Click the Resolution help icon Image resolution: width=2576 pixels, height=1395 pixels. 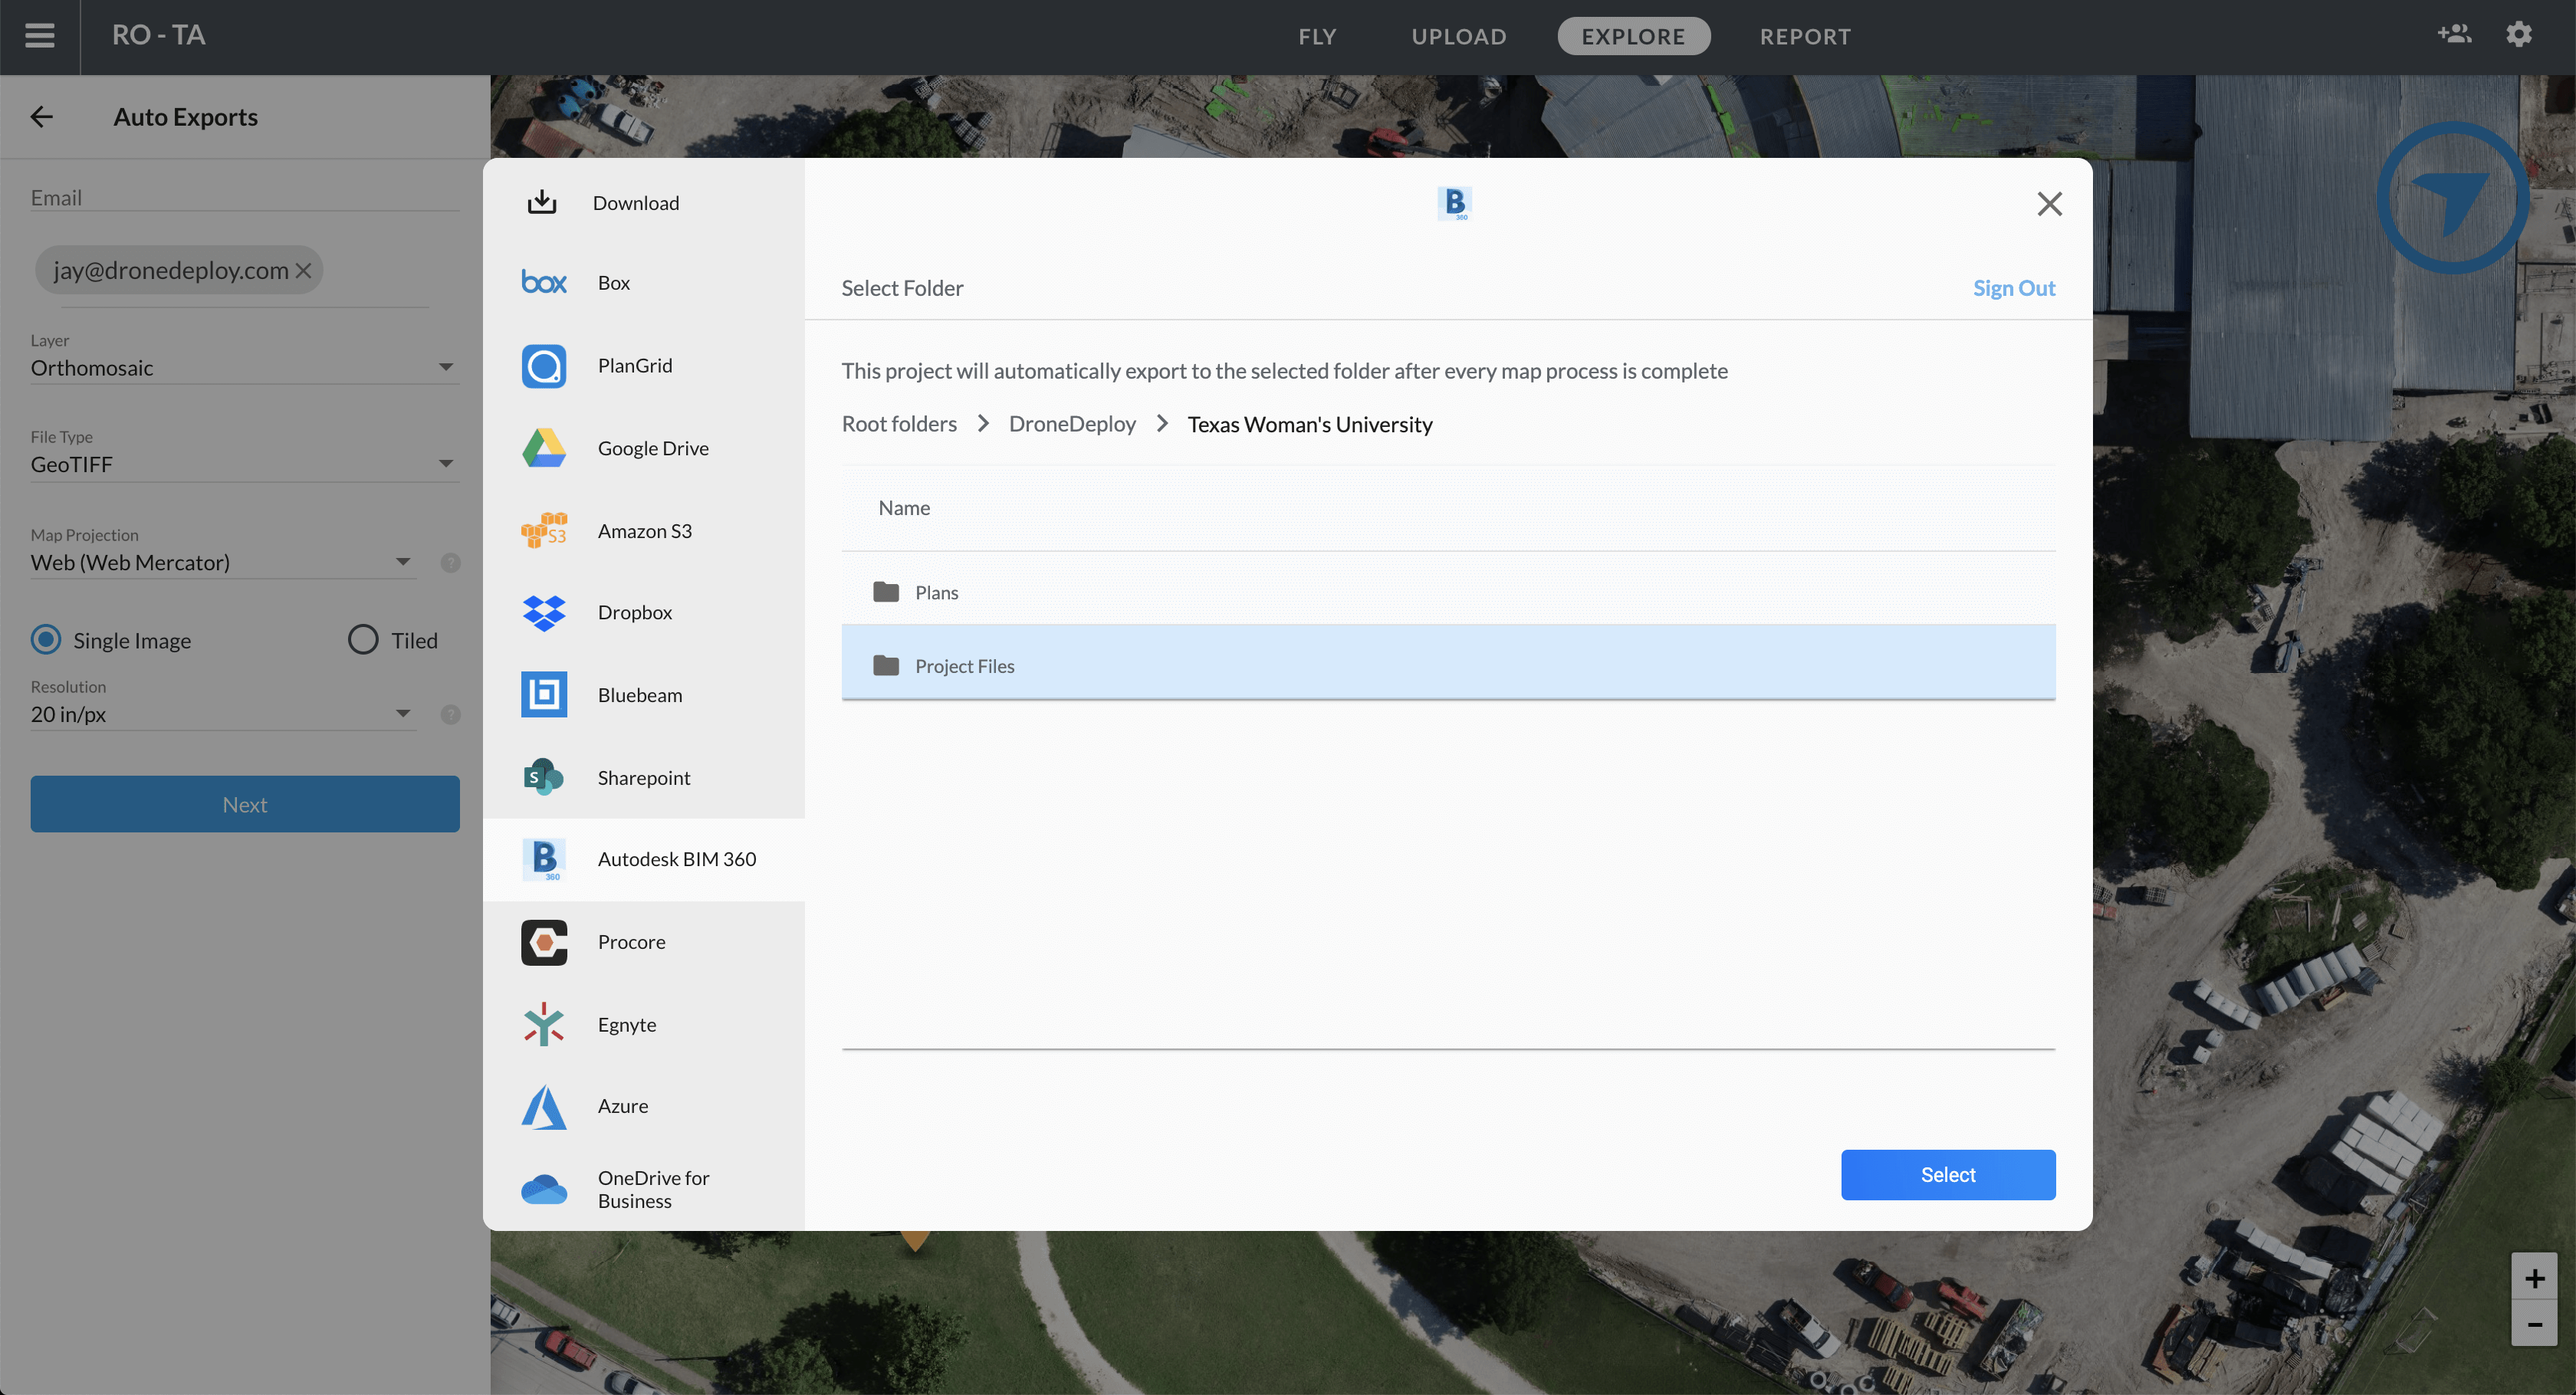(451, 715)
